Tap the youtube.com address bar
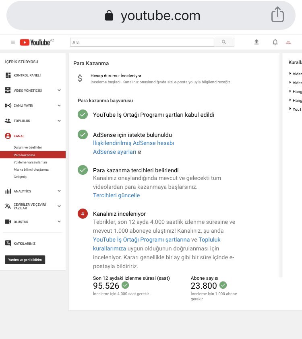 151,16
